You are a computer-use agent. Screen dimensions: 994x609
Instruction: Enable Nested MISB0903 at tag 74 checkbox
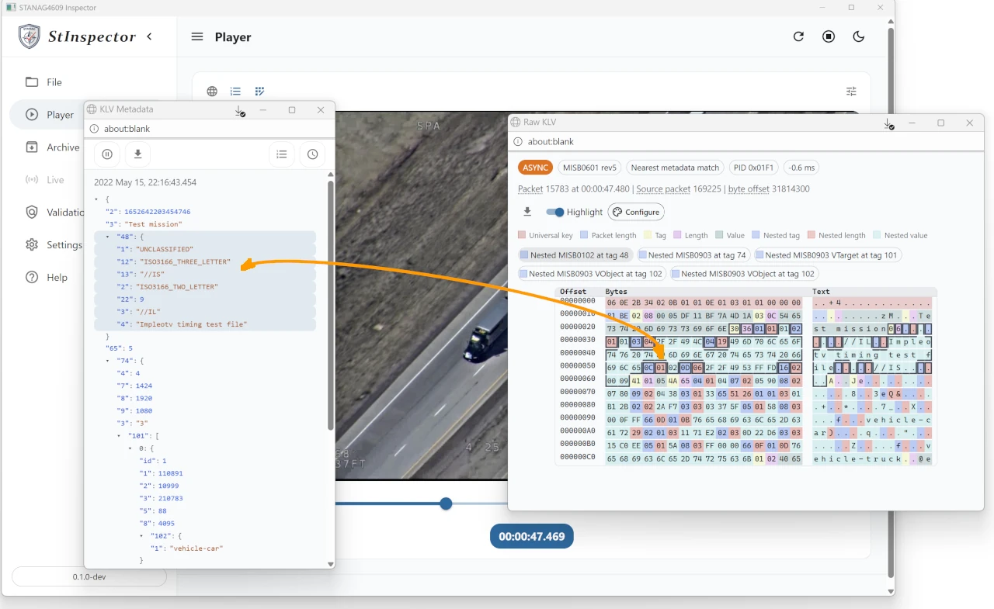(642, 255)
